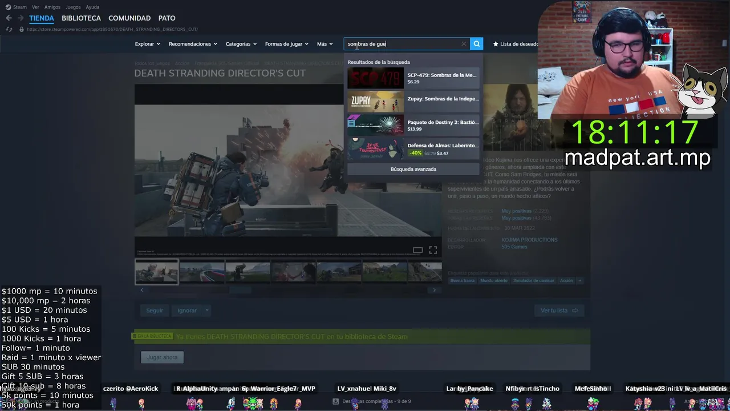Screen dimensions: 730x411
Task: Click the wishlist star icon
Action: pos(496,43)
